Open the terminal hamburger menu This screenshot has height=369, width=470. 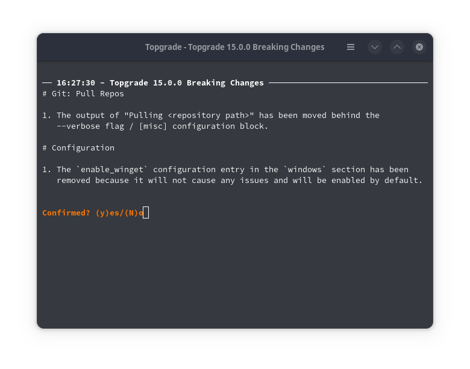tap(351, 47)
